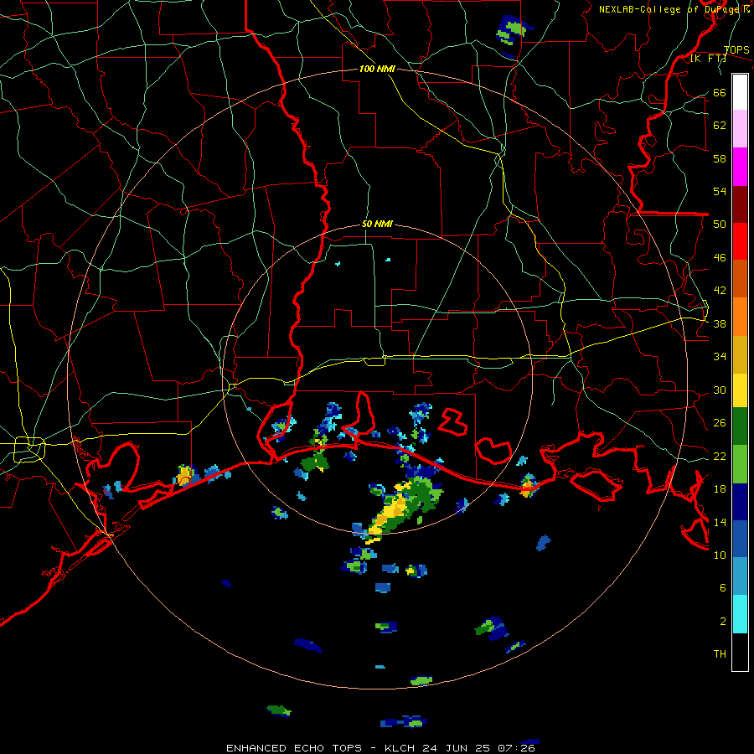This screenshot has width=754, height=754.
Task: Click the legend value '54'
Action: (x=720, y=191)
